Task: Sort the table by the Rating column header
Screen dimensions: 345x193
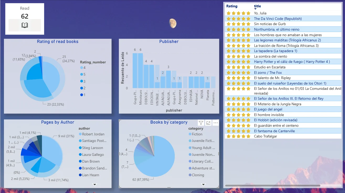Action: 232,6
